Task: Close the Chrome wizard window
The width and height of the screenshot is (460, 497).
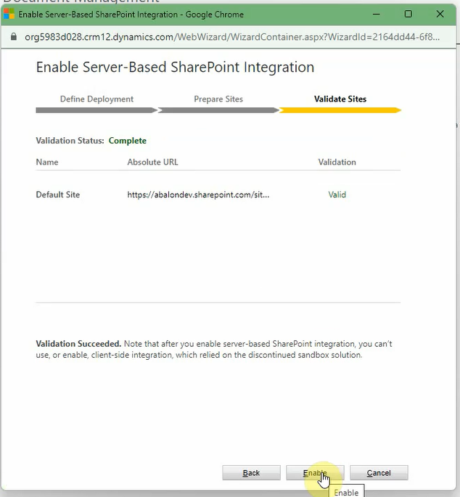Action: click(440, 14)
